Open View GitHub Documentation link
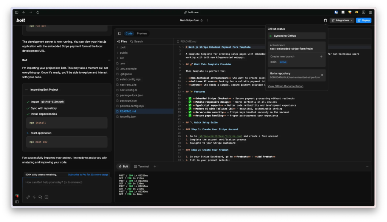This screenshot has height=222, width=387. (x=285, y=86)
